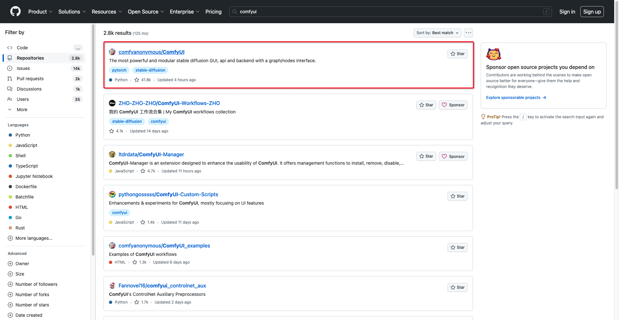Sponsor the ComfyUI-Manager repository
The width and height of the screenshot is (619, 320).
453,157
